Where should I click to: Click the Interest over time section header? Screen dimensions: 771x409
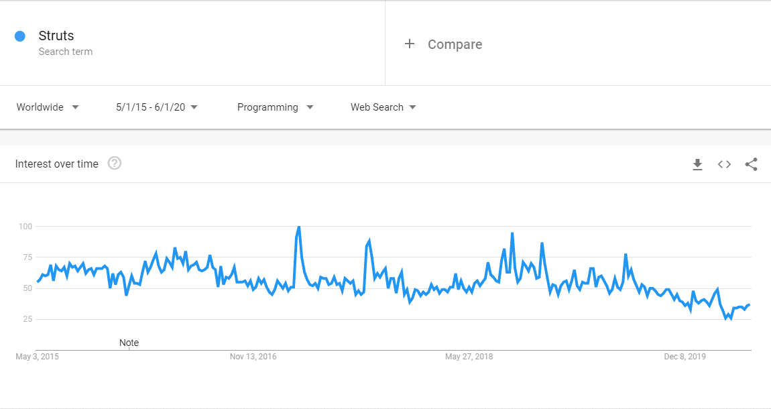tap(57, 163)
